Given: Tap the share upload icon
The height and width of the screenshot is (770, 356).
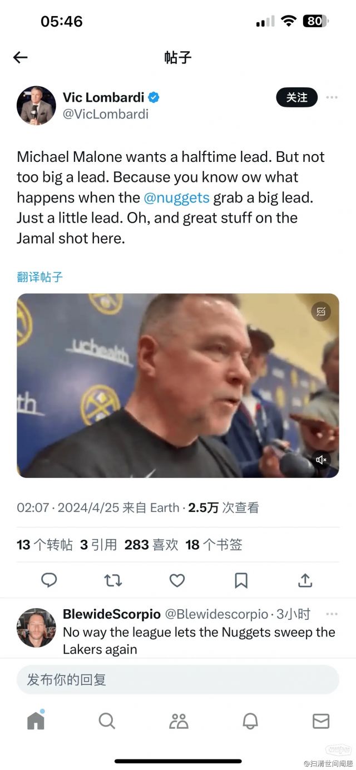Looking at the screenshot, I should point(305,580).
